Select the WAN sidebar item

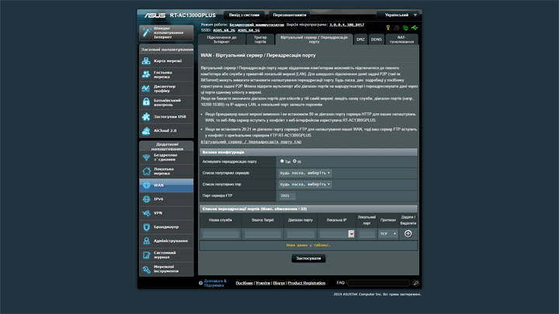click(x=166, y=185)
